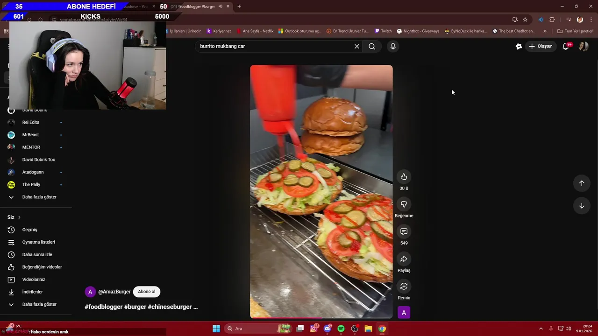The height and width of the screenshot is (336, 598).
Task: Open Instagram from the taskbar
Action: (314, 329)
